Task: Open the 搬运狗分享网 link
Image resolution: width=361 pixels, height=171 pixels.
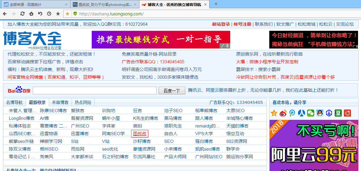Action: [240, 157]
